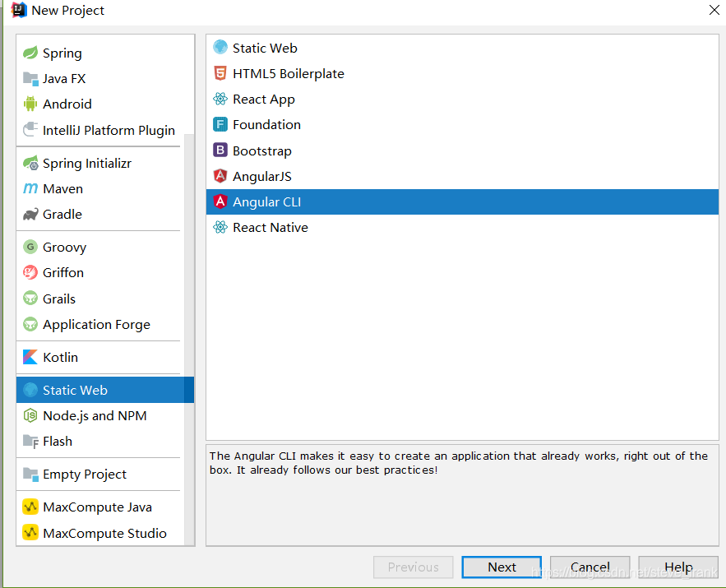Viewport: 726px width, 588px height.
Task: Click the Bootstrap B icon
Action: coord(220,150)
